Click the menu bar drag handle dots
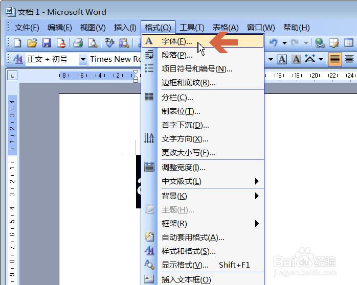The height and width of the screenshot is (285, 357). tap(8, 27)
